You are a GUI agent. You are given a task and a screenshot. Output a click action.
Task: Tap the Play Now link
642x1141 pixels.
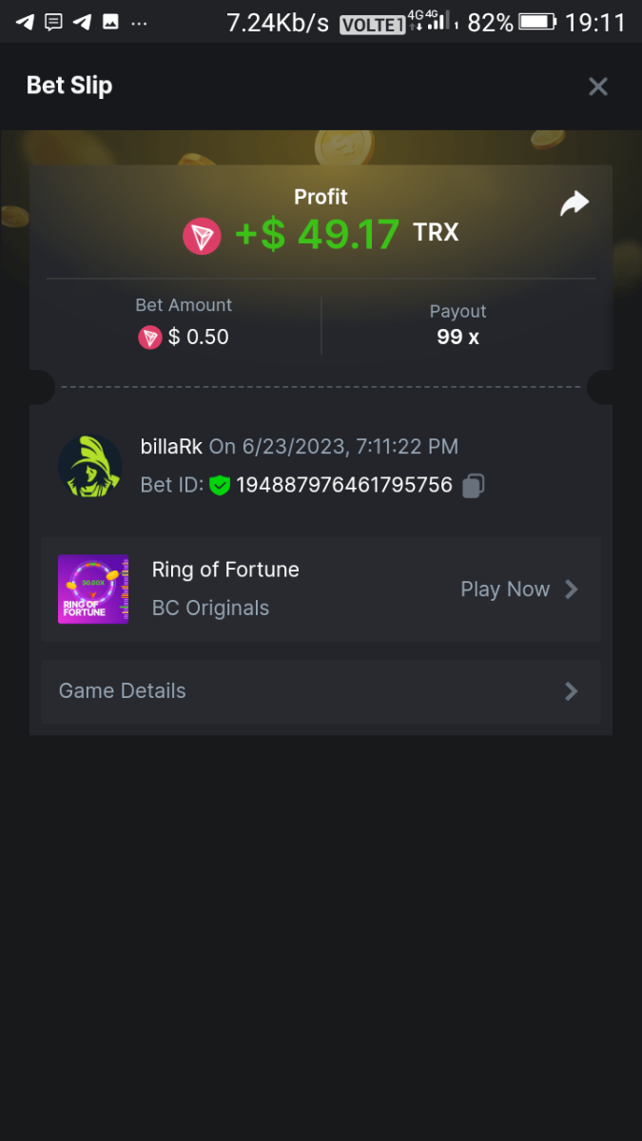tap(505, 590)
